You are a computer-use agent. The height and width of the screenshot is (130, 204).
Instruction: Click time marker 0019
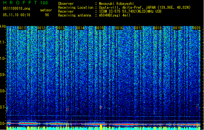click(177, 28)
